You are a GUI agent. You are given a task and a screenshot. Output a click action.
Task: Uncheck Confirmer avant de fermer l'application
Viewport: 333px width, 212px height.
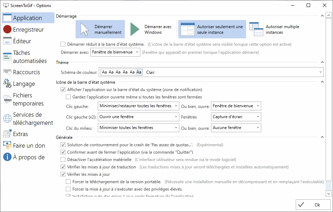tap(63, 152)
